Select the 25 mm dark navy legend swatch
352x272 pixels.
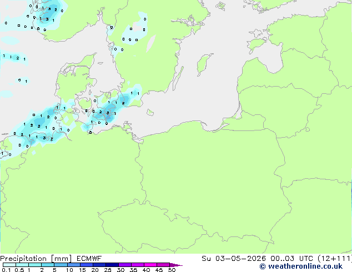coord(112,265)
